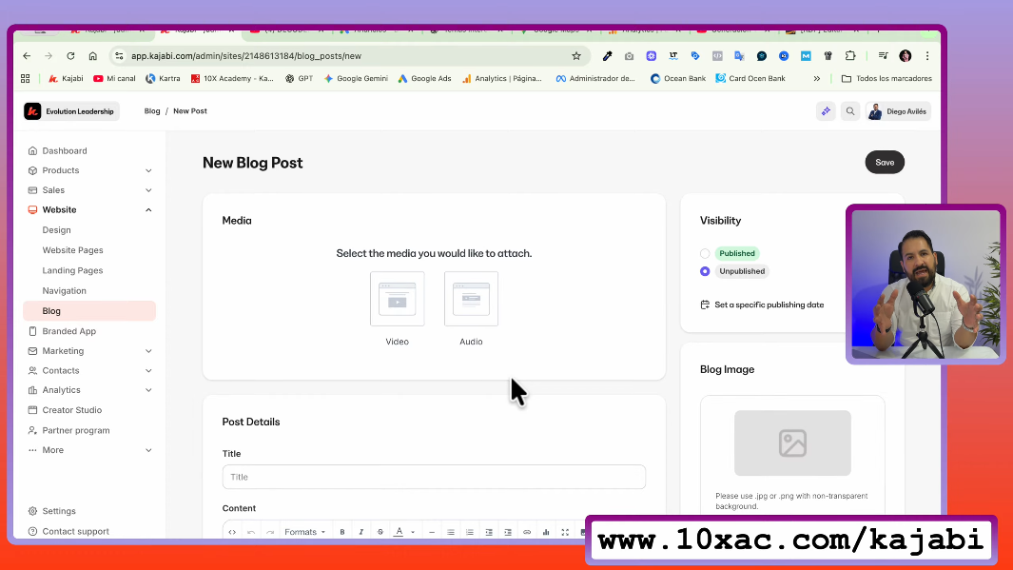Open the Formats dropdown

pyautogui.click(x=305, y=532)
